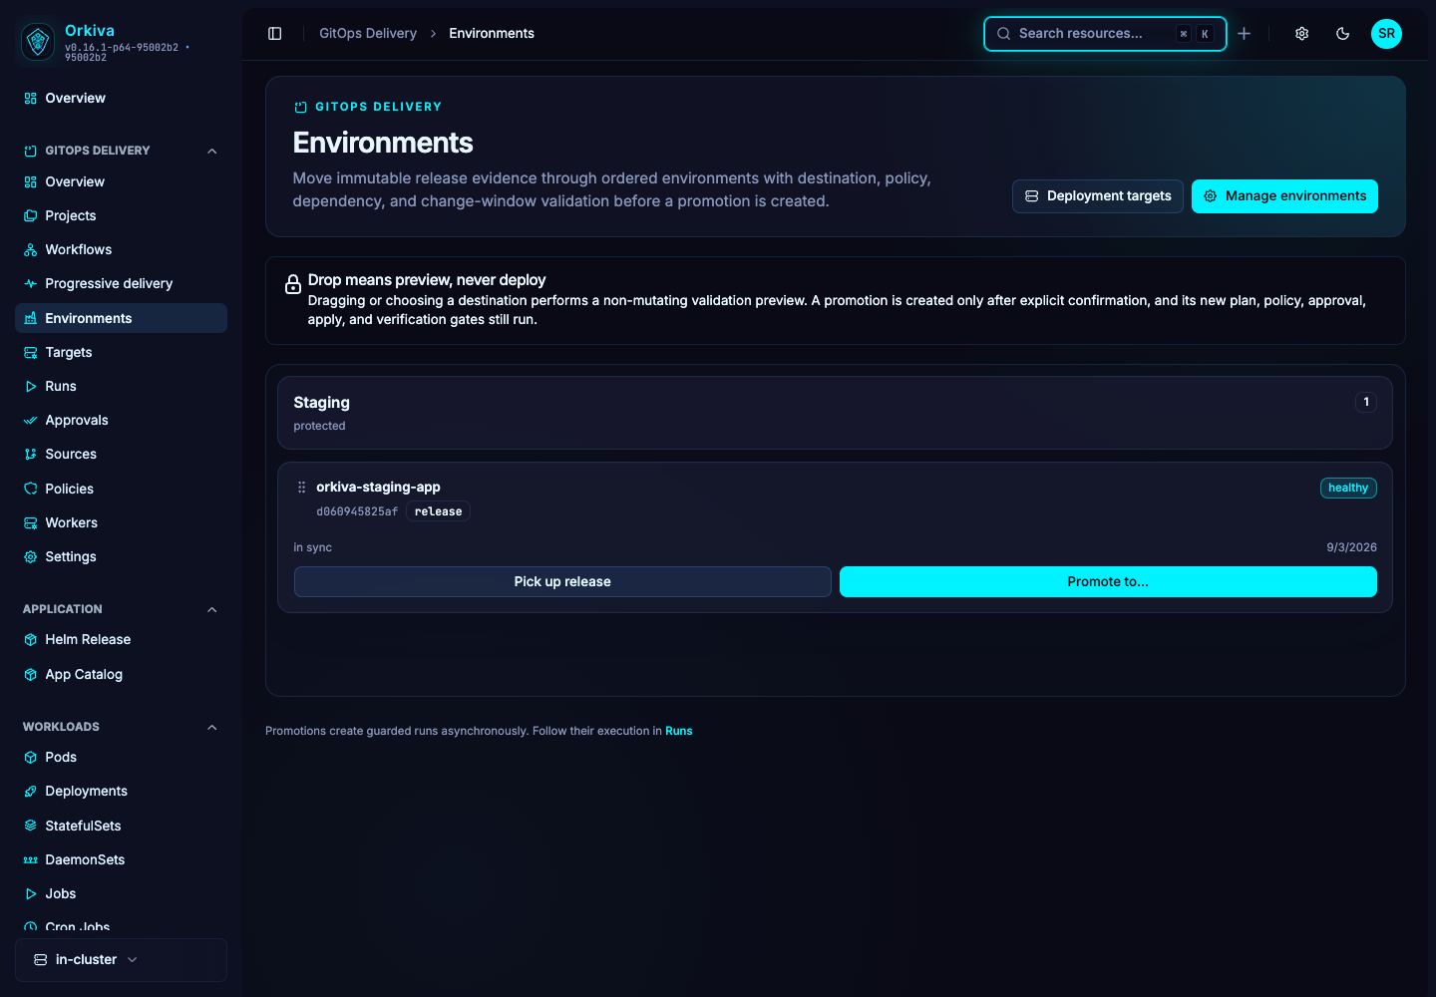Screen dimensions: 1436x997
Task: Toggle dark mode moon icon
Action: [1343, 34]
